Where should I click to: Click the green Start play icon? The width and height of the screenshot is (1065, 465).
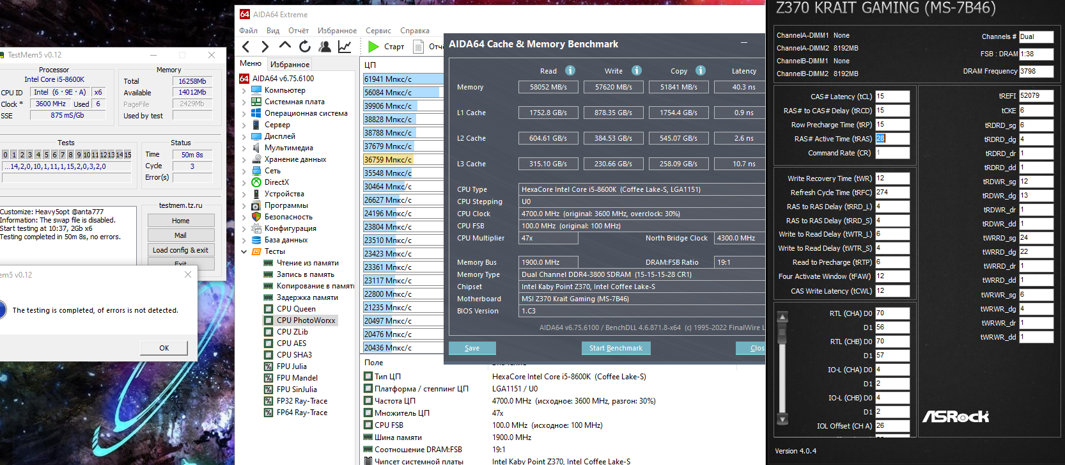coord(374,46)
